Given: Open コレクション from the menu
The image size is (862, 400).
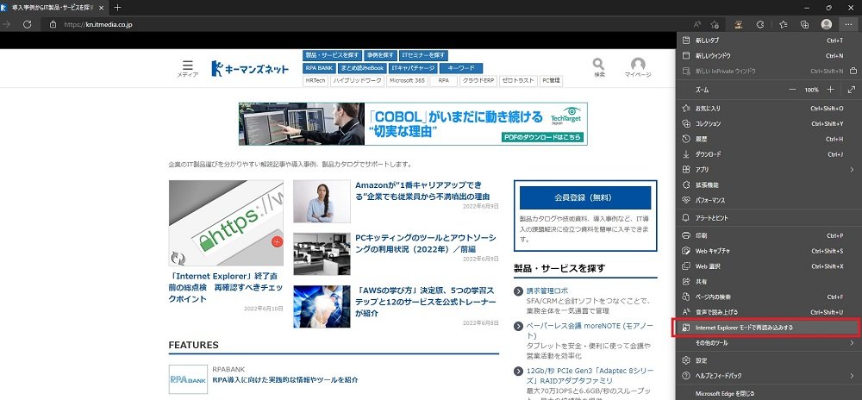Looking at the screenshot, I should point(769,123).
